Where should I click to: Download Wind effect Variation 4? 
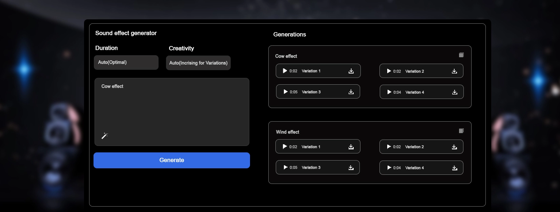pyautogui.click(x=455, y=168)
